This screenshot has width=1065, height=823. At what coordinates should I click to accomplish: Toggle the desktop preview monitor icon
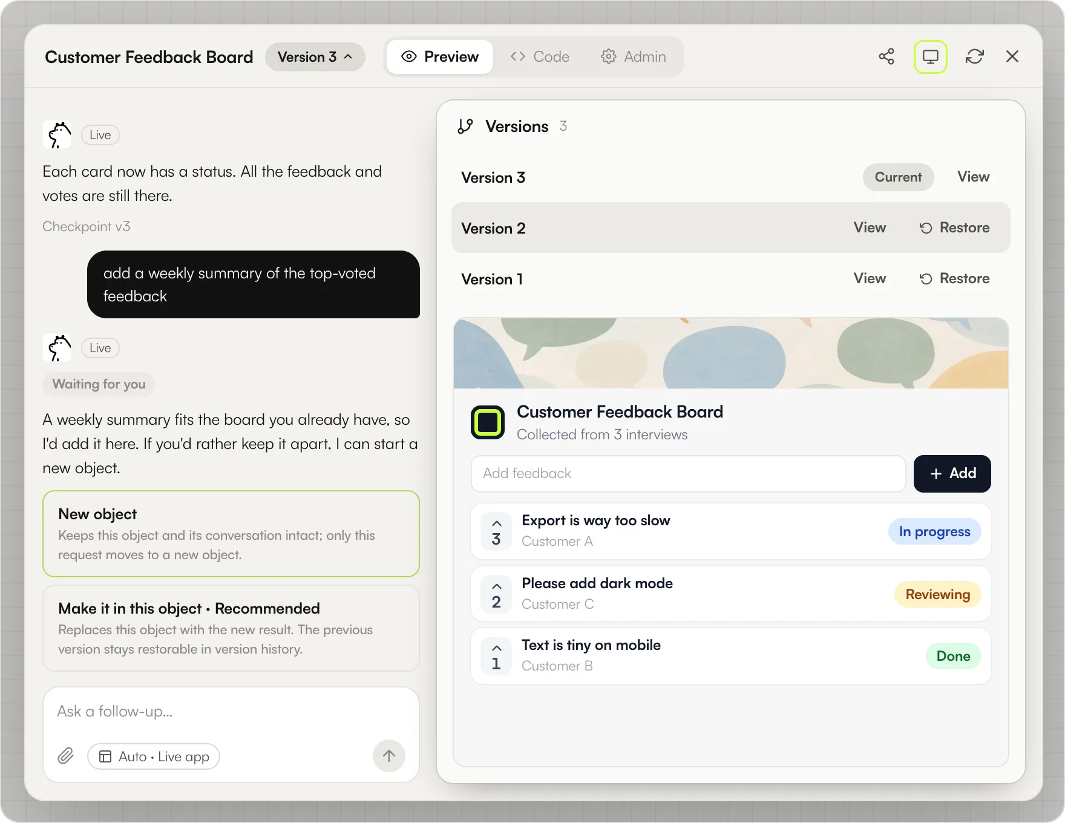click(930, 56)
